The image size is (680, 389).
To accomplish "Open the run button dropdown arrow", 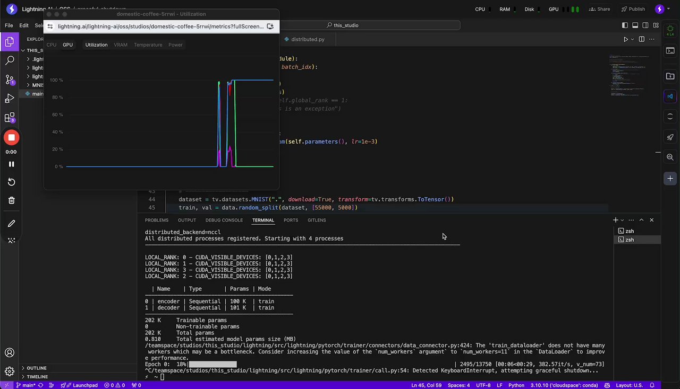I will [x=632, y=39].
